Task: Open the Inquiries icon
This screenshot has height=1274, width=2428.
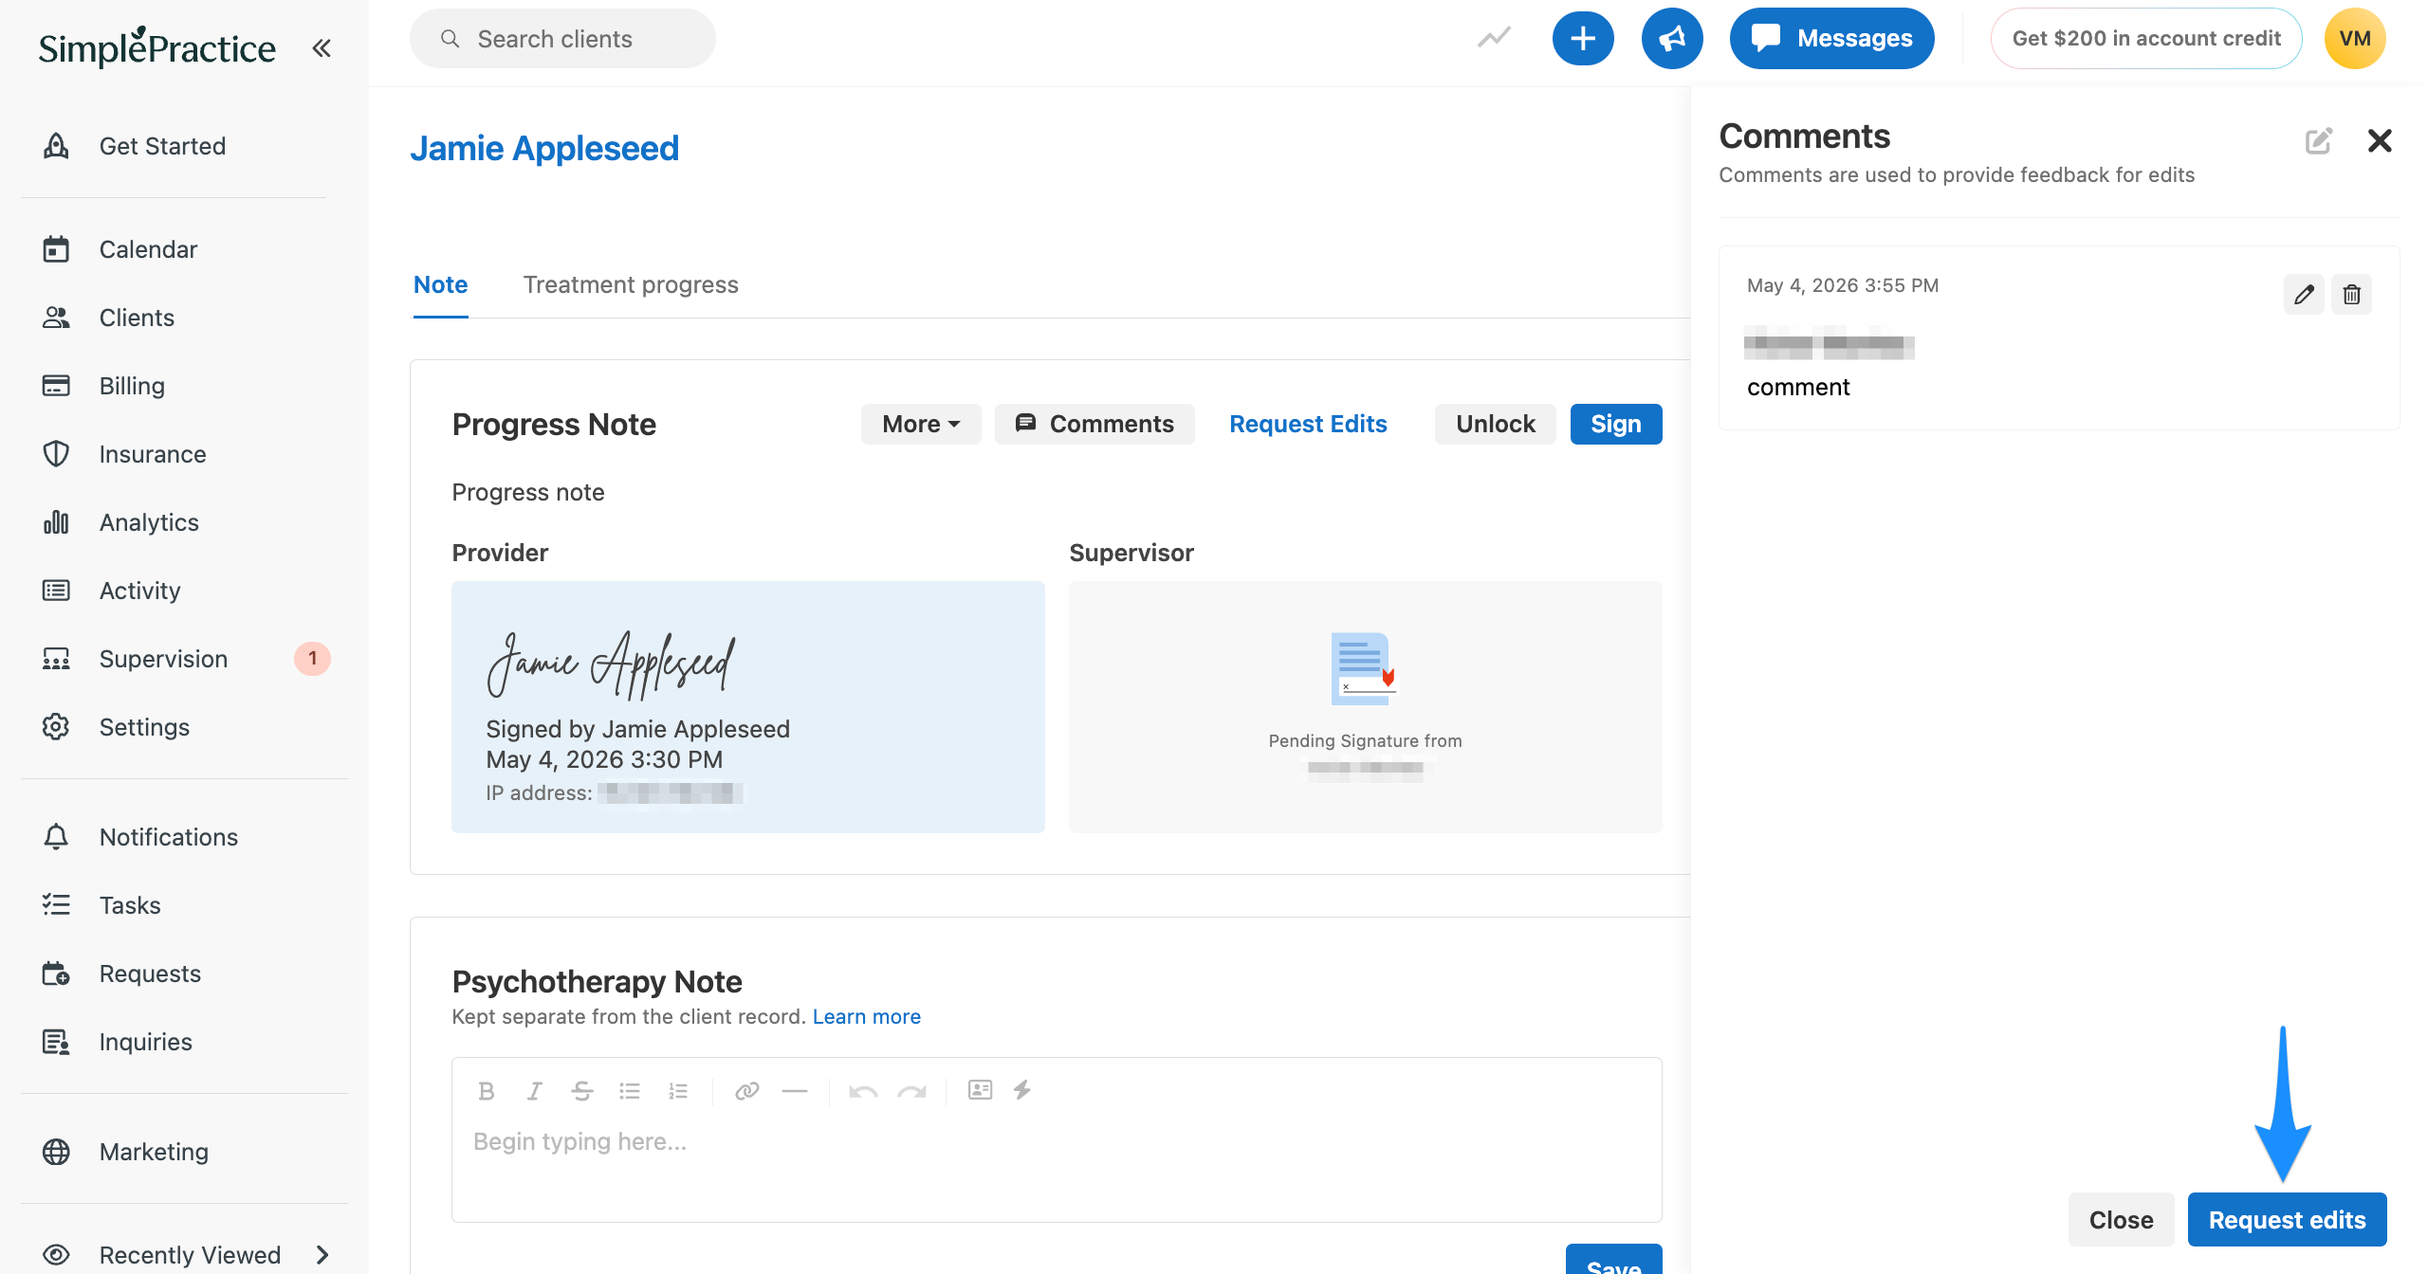Action: pos(56,1042)
